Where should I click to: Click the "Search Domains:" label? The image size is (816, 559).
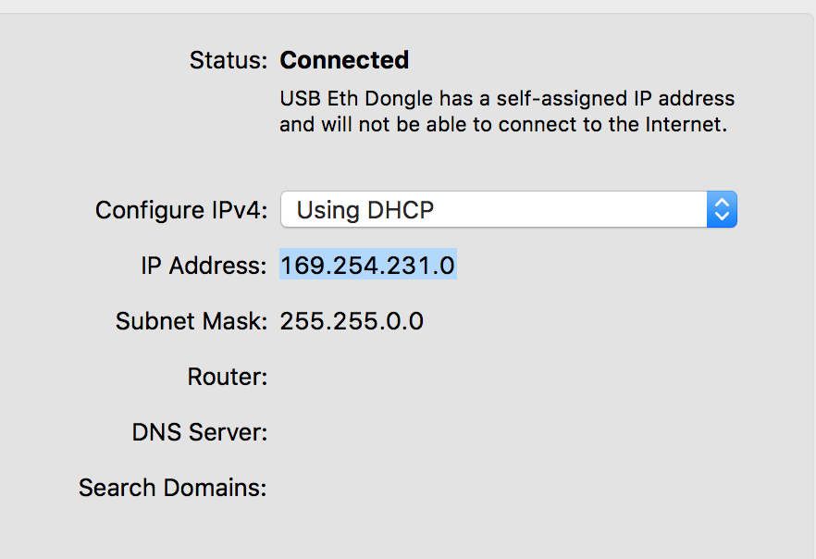pos(173,488)
